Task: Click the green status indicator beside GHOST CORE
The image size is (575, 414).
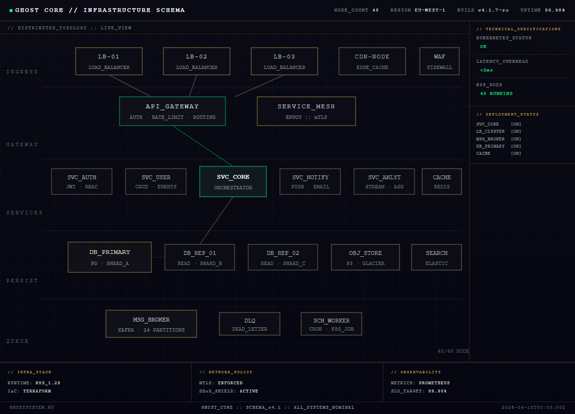Action: [11, 10]
